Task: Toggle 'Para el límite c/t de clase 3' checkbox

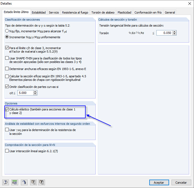Action: point(7,48)
